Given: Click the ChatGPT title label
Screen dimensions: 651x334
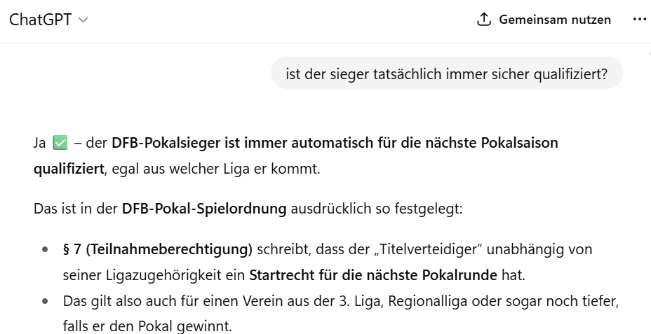Looking at the screenshot, I should [40, 20].
